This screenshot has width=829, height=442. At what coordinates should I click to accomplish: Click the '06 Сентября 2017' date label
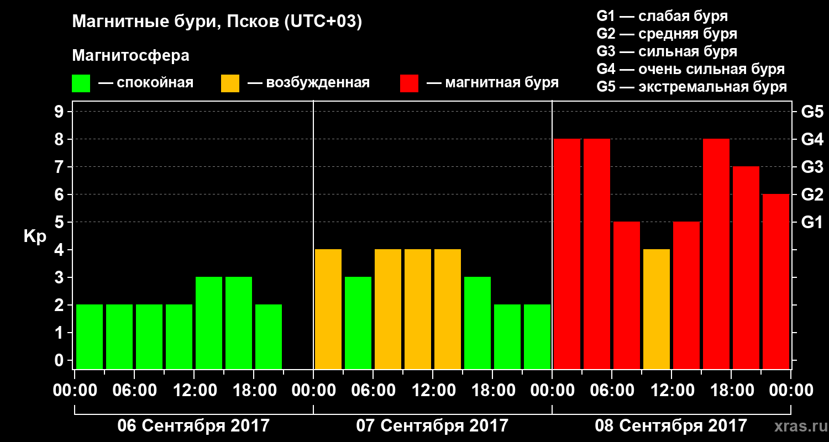[193, 425]
